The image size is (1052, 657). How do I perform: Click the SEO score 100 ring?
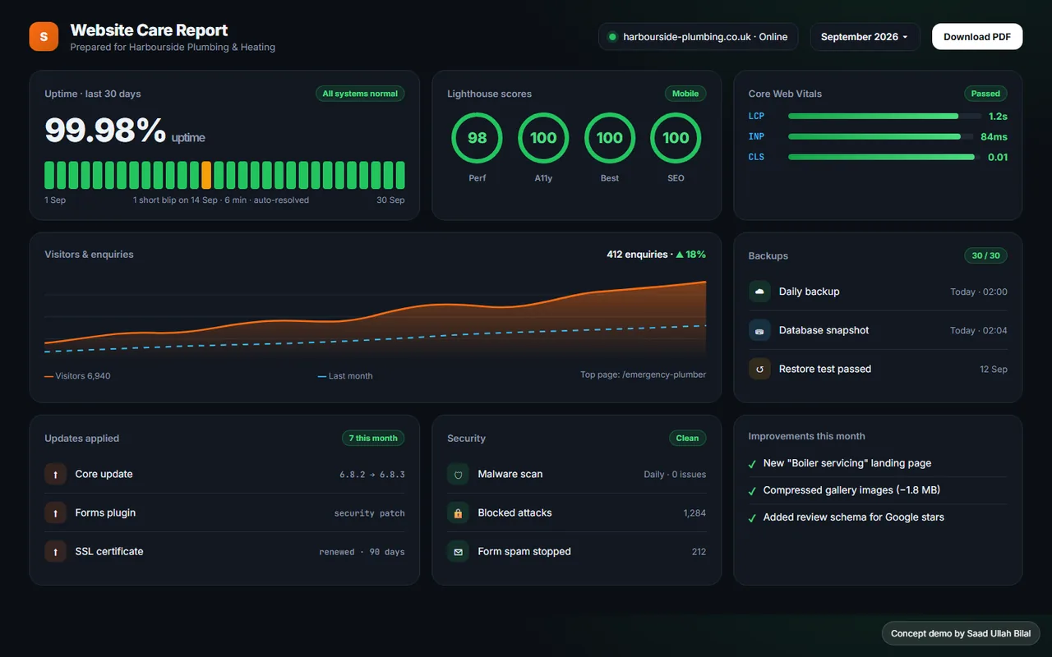coord(676,138)
